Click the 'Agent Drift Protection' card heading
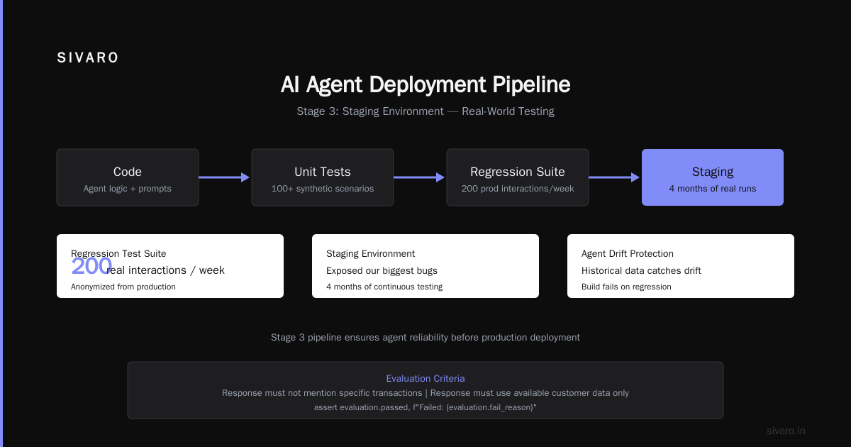The height and width of the screenshot is (447, 851). coord(628,253)
